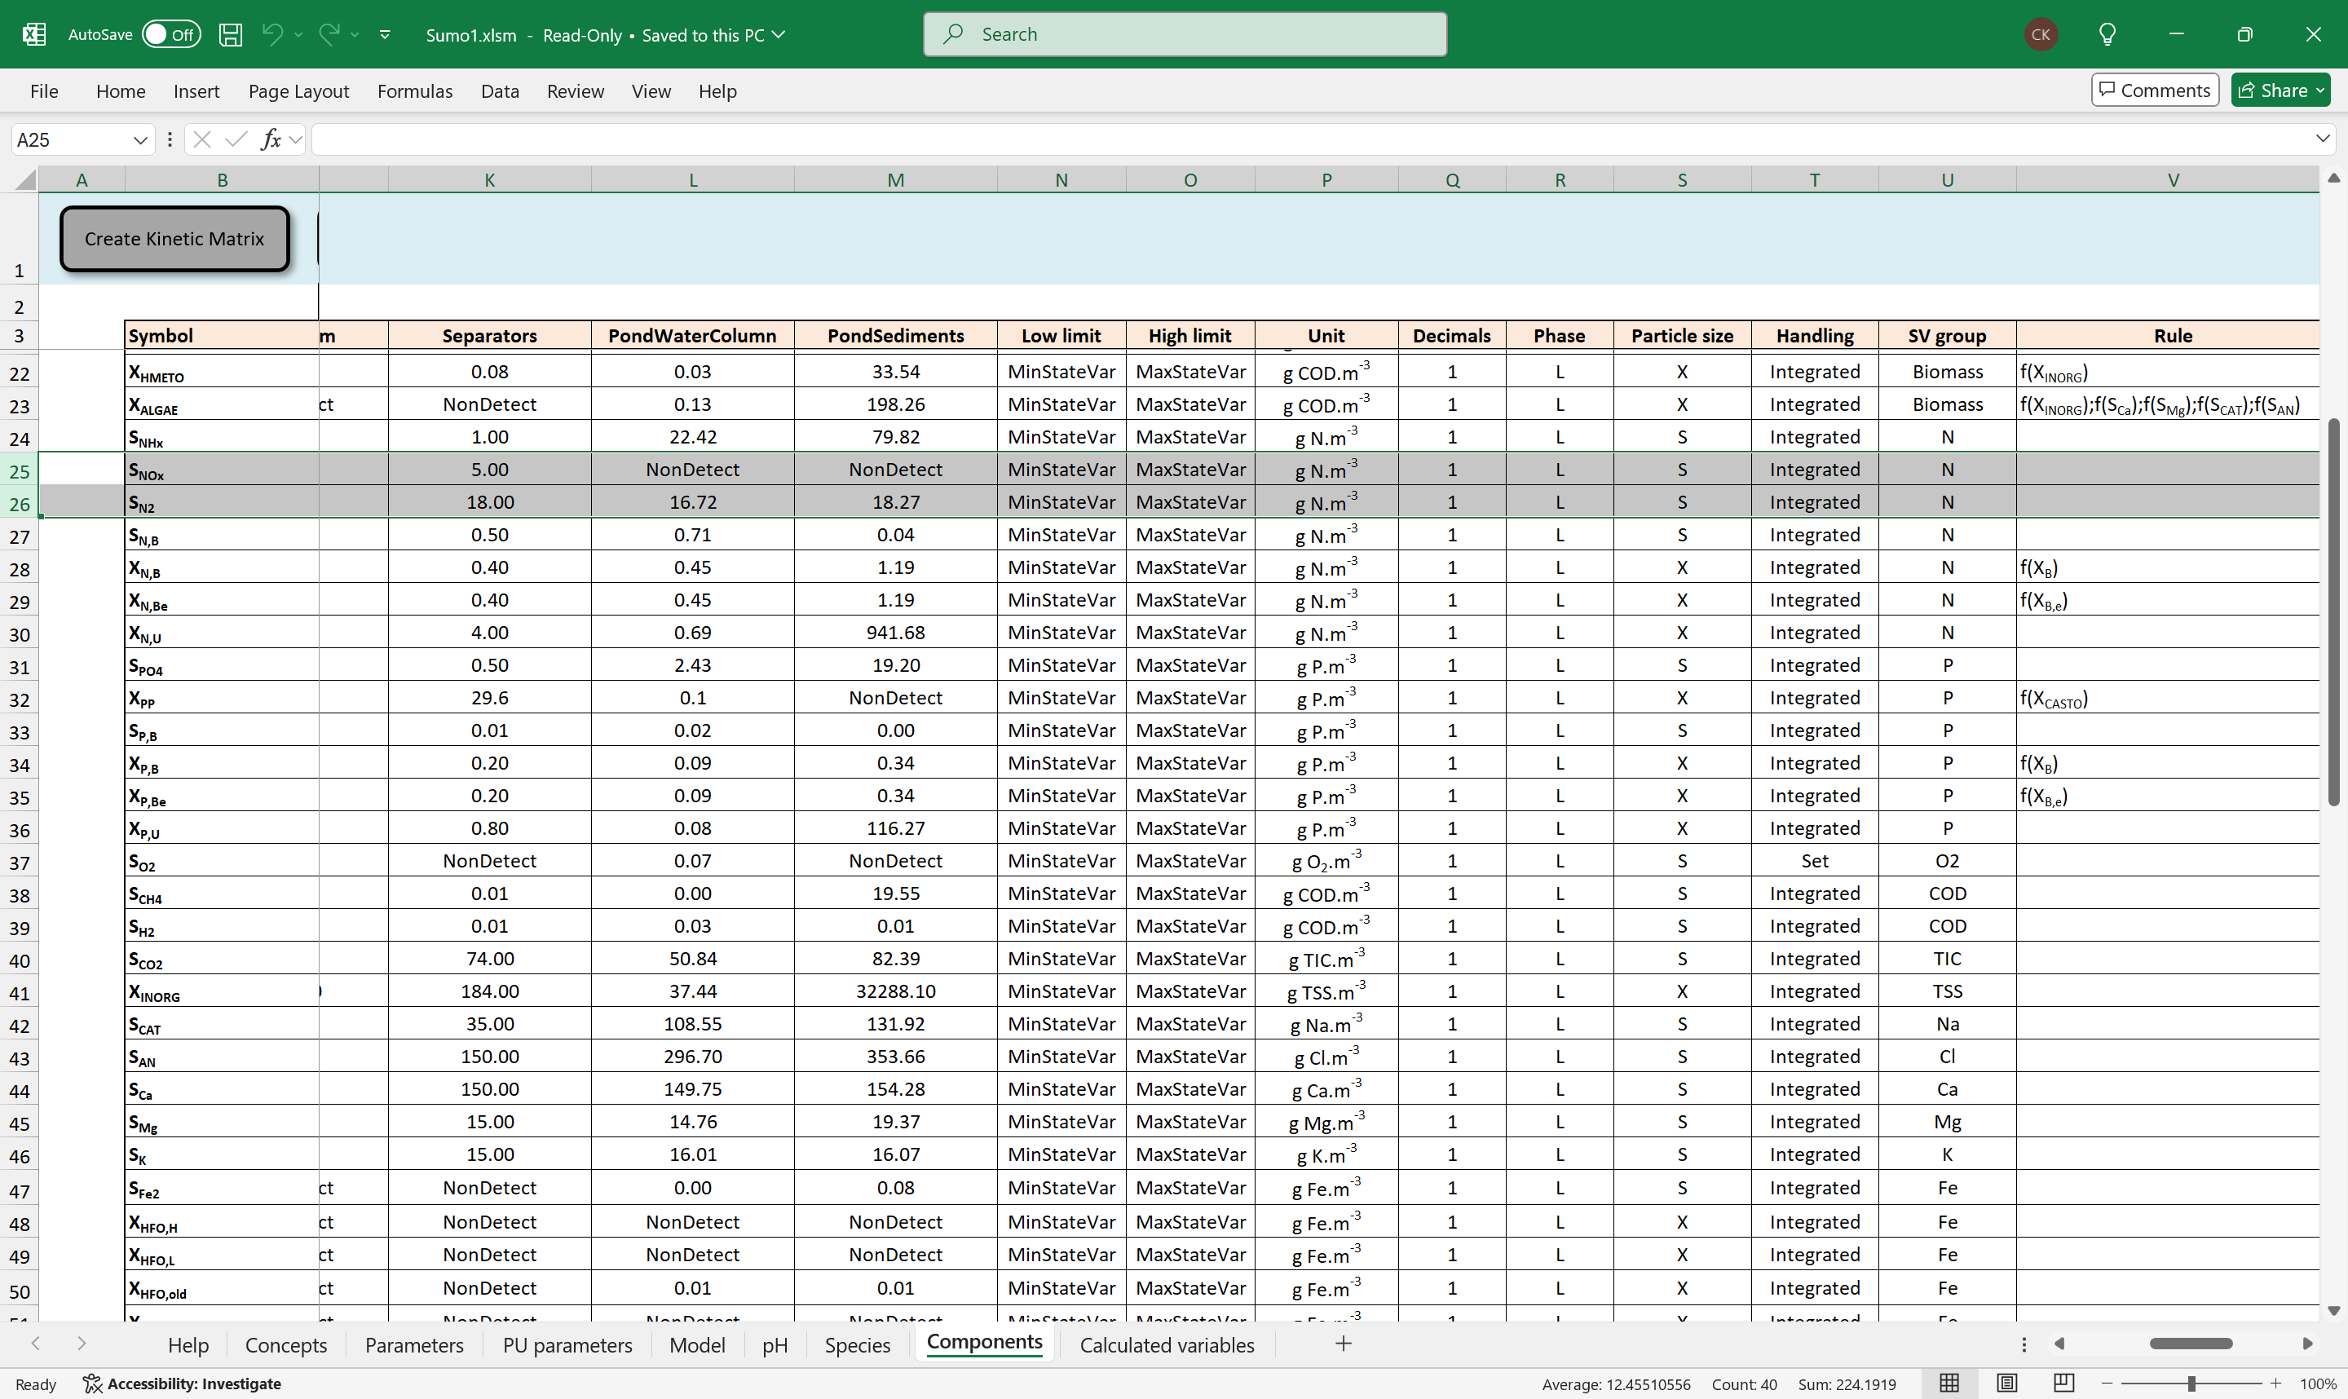
Task: Switch to Page Break Preview view icon
Action: coord(2063,1383)
